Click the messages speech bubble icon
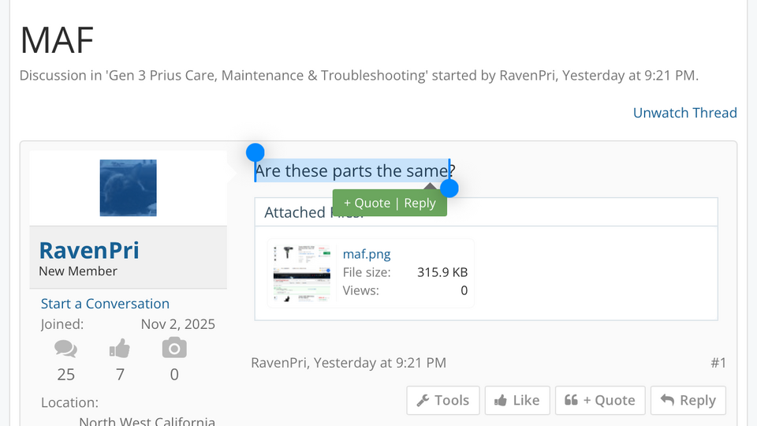The height and width of the screenshot is (426, 757). click(x=65, y=349)
